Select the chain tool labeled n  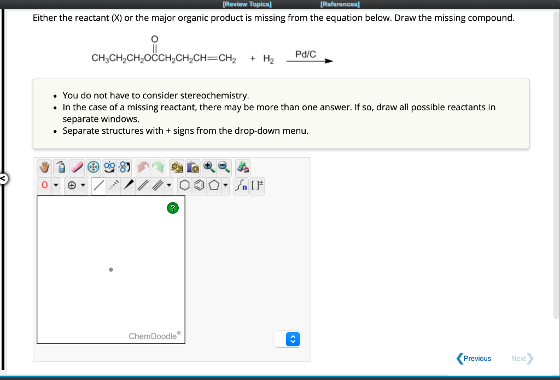(241, 186)
